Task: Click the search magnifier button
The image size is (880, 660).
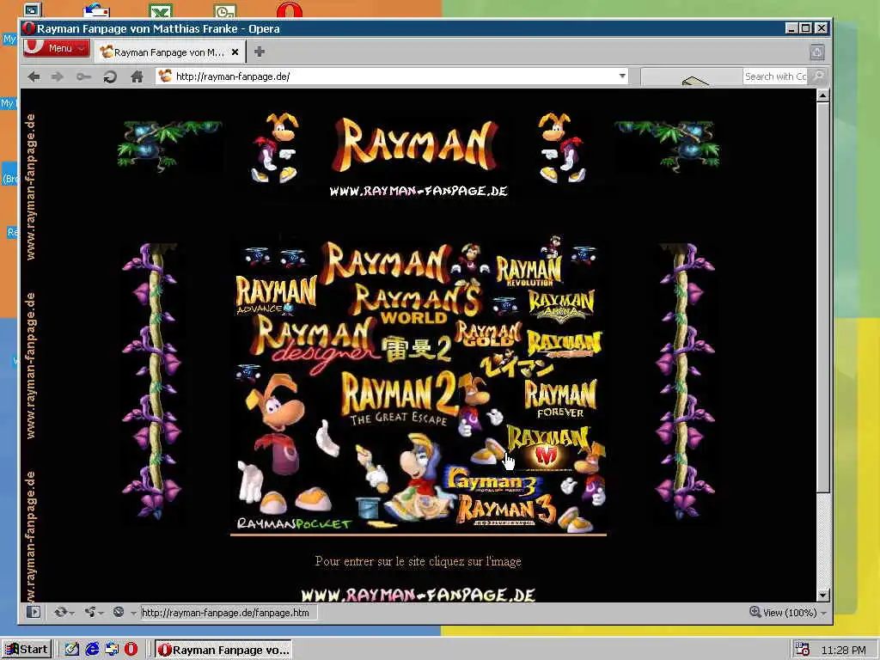Action: (x=819, y=76)
